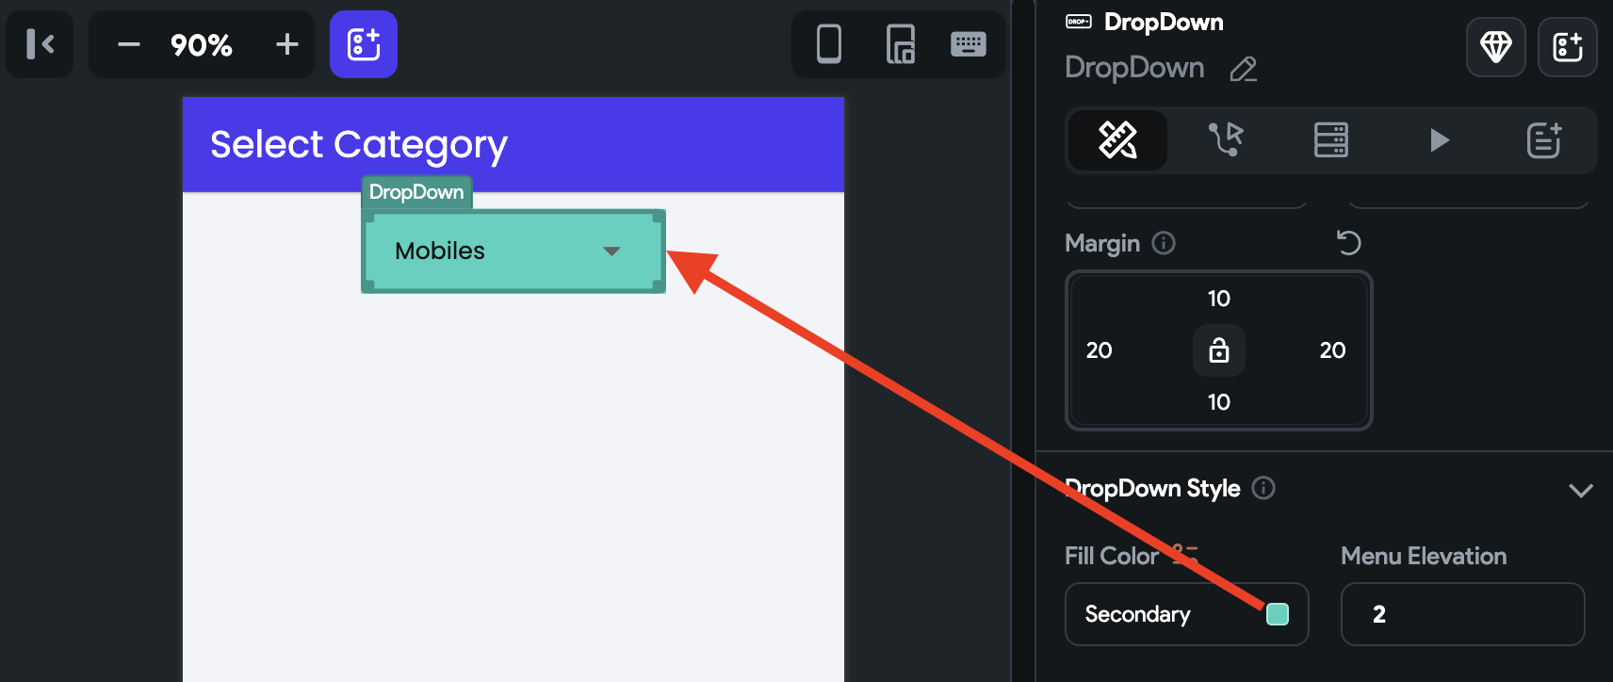Open the Actions flow tab
The width and height of the screenshot is (1613, 682).
click(1226, 140)
